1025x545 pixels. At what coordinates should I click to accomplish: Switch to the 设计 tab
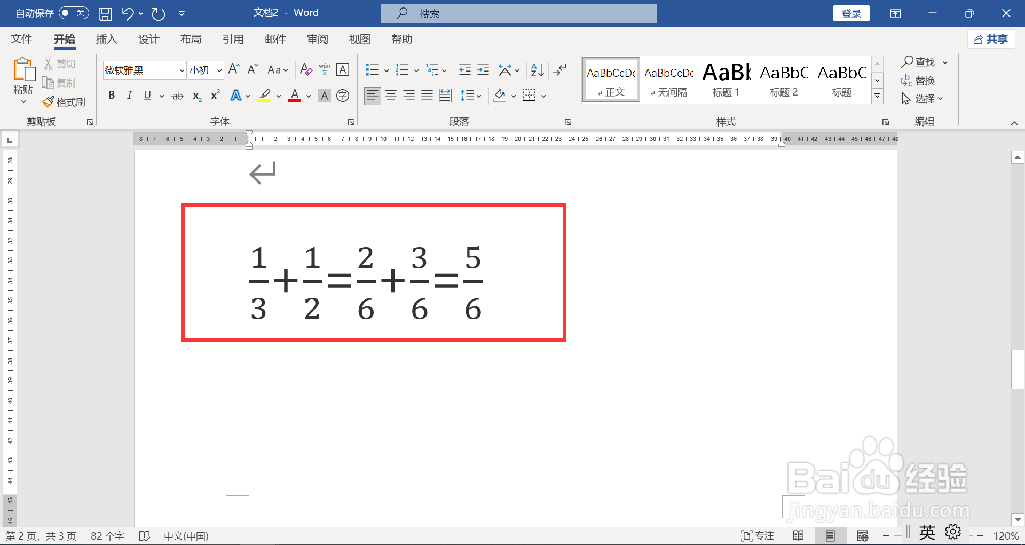tap(148, 39)
